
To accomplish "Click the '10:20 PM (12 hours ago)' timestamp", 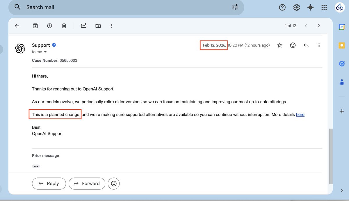I will click(x=248, y=45).
